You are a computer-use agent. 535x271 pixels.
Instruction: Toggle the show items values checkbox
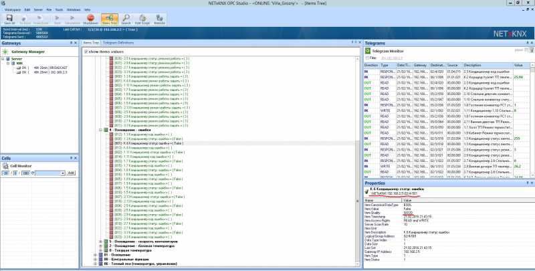pyautogui.click(x=86, y=52)
